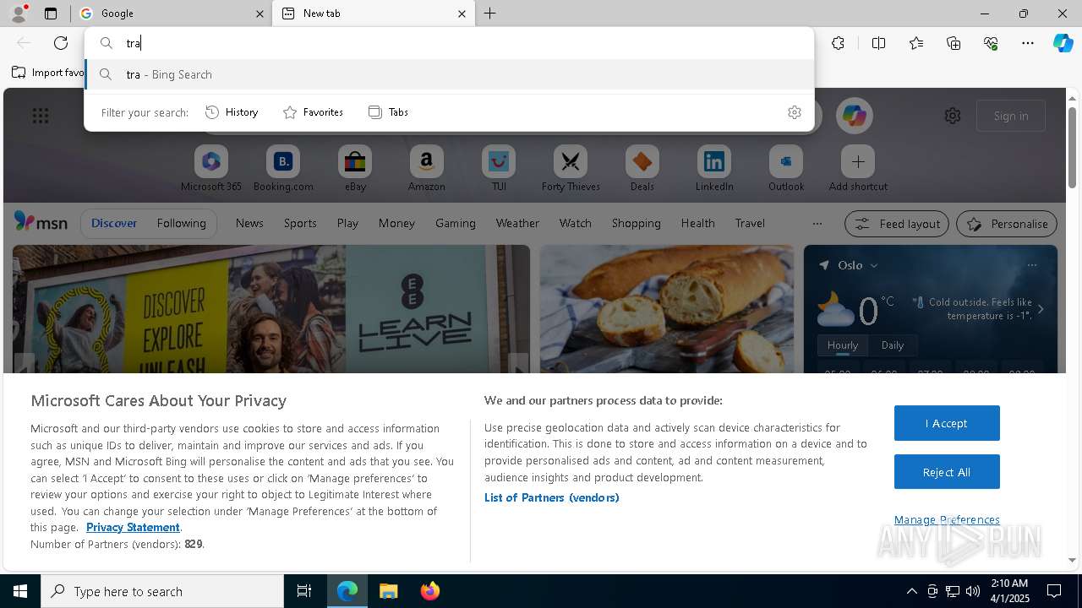Screen dimensions: 1082x608
Task: Close the New tab tab
Action: [462, 14]
